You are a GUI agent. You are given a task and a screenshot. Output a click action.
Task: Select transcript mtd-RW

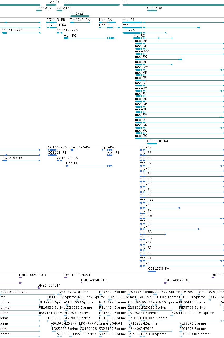tap(141, 67)
